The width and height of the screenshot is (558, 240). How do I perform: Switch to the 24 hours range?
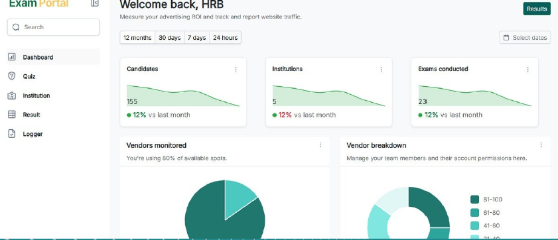point(226,38)
